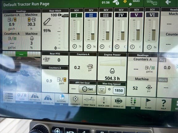Toggle AutoTrac off/on

pos(61,99)
